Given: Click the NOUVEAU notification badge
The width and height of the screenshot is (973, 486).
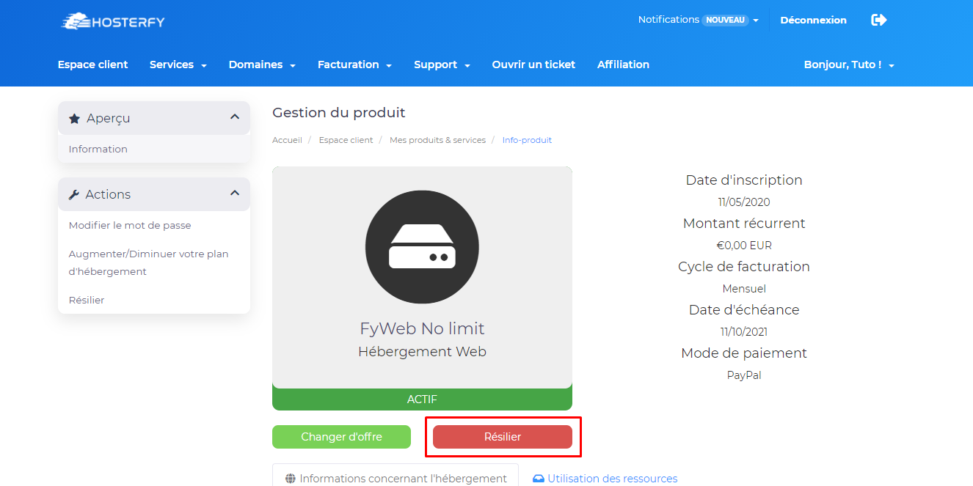Looking at the screenshot, I should [725, 20].
